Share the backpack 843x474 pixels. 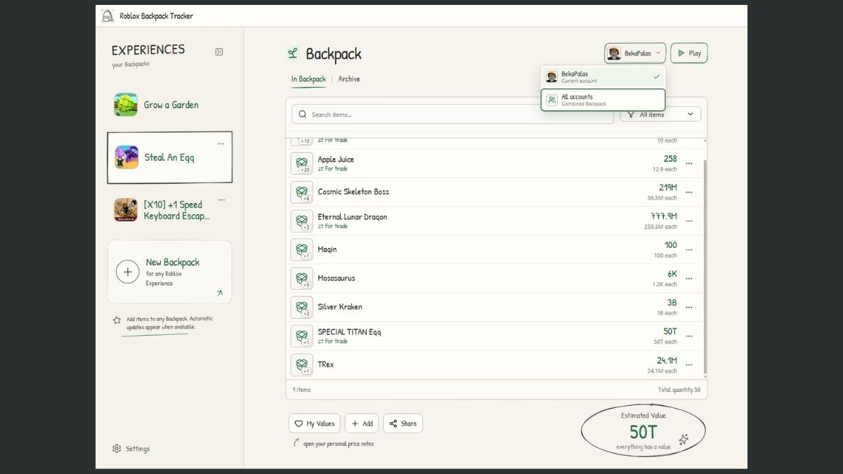tap(403, 423)
